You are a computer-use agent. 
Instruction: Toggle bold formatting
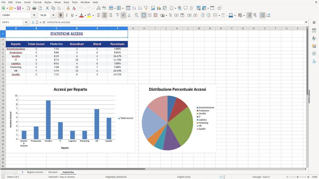[x=61, y=15]
